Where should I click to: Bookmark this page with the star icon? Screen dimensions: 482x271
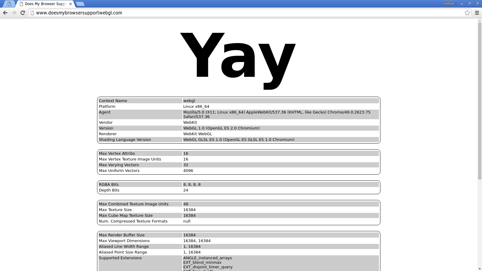point(467,13)
